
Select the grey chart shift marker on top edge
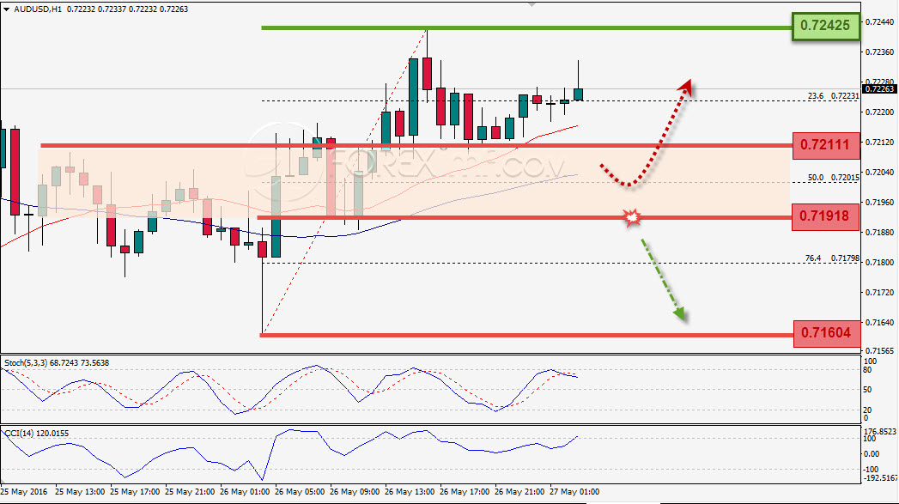(532, 3)
